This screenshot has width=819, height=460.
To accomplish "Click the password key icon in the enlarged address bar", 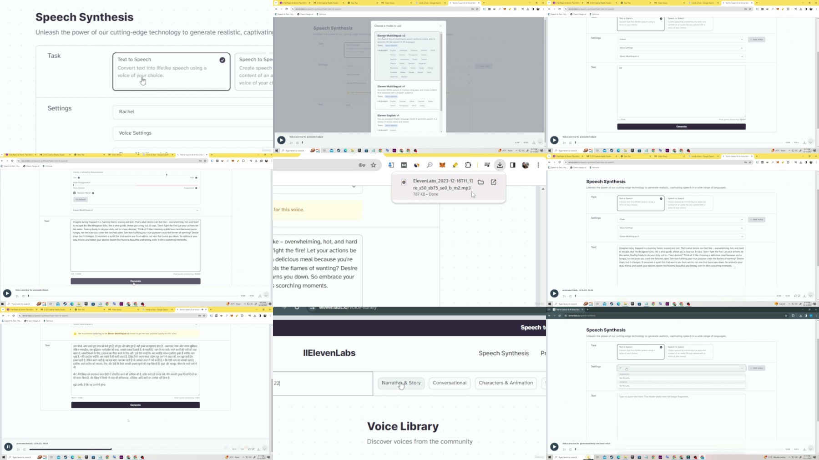I will tap(362, 165).
